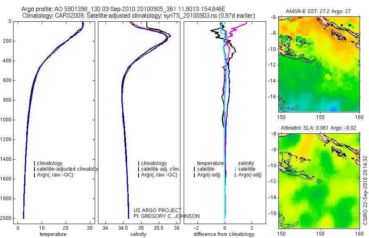Click the 'salinity' x-axis label
The width and height of the screenshot is (369, 238).
(x=139, y=234)
